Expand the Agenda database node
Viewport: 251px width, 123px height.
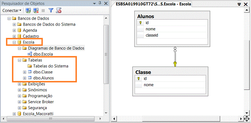click(x=14, y=30)
